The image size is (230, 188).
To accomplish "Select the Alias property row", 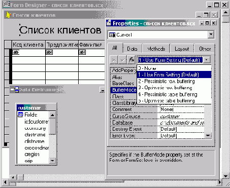I will coord(124,77).
